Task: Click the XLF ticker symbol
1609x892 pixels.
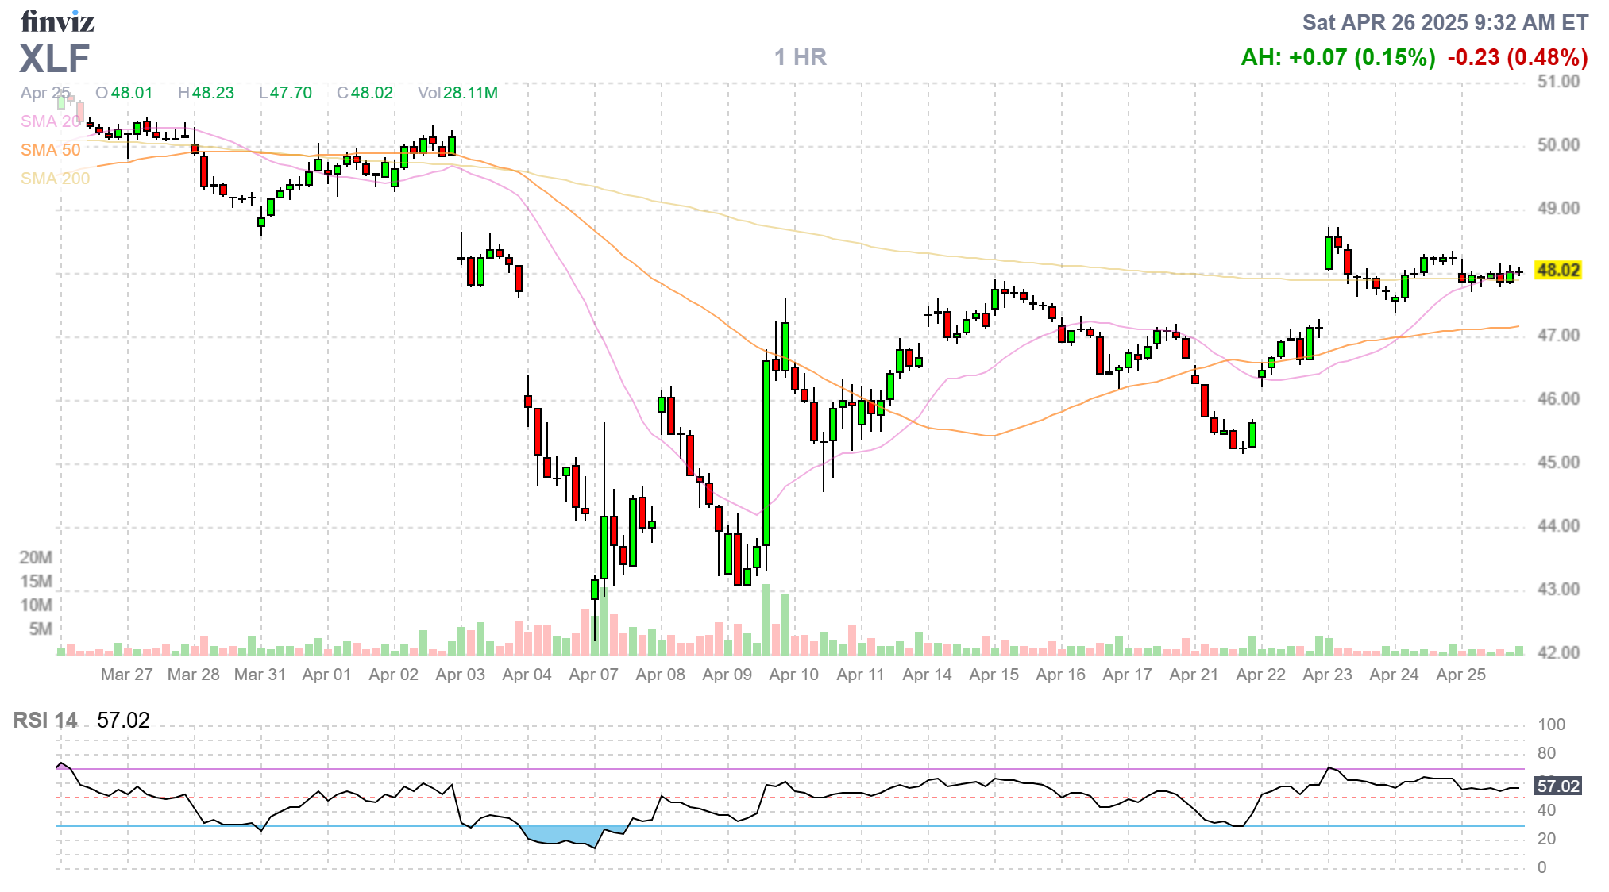Action: point(55,59)
